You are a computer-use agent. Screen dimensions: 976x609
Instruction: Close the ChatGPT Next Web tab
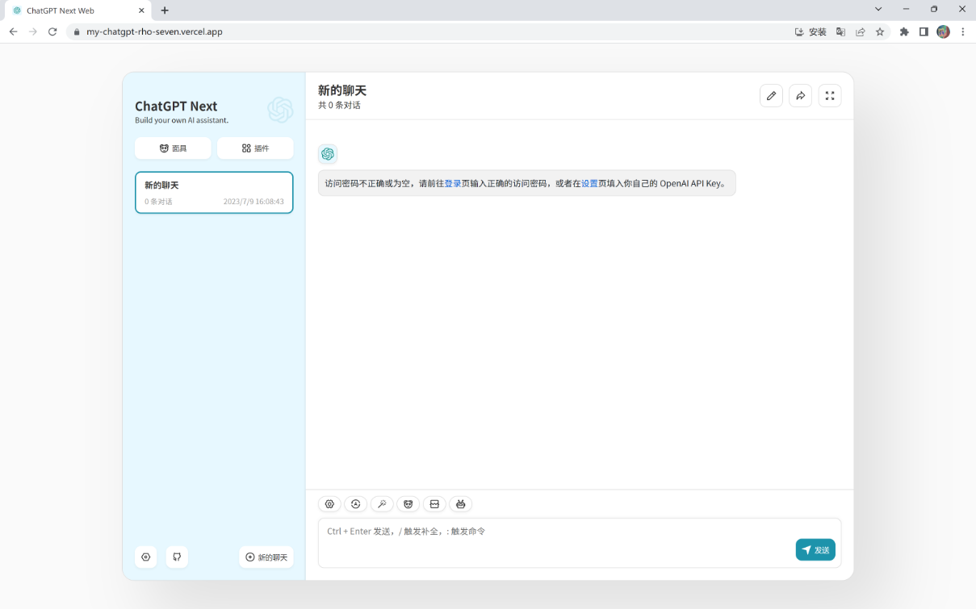coord(142,10)
